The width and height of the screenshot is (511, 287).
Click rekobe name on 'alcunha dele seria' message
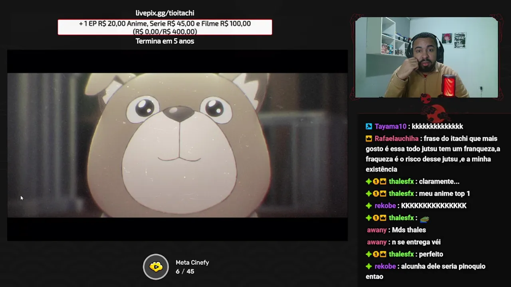(x=385, y=266)
